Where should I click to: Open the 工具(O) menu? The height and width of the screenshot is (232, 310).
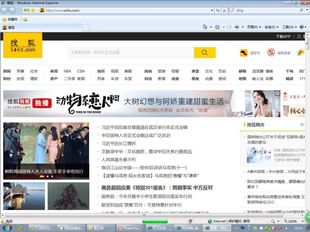point(289,27)
